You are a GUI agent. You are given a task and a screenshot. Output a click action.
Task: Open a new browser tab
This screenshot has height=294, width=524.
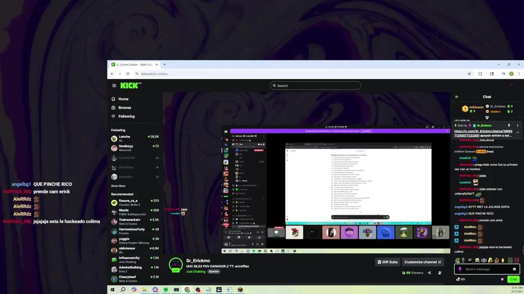point(165,65)
